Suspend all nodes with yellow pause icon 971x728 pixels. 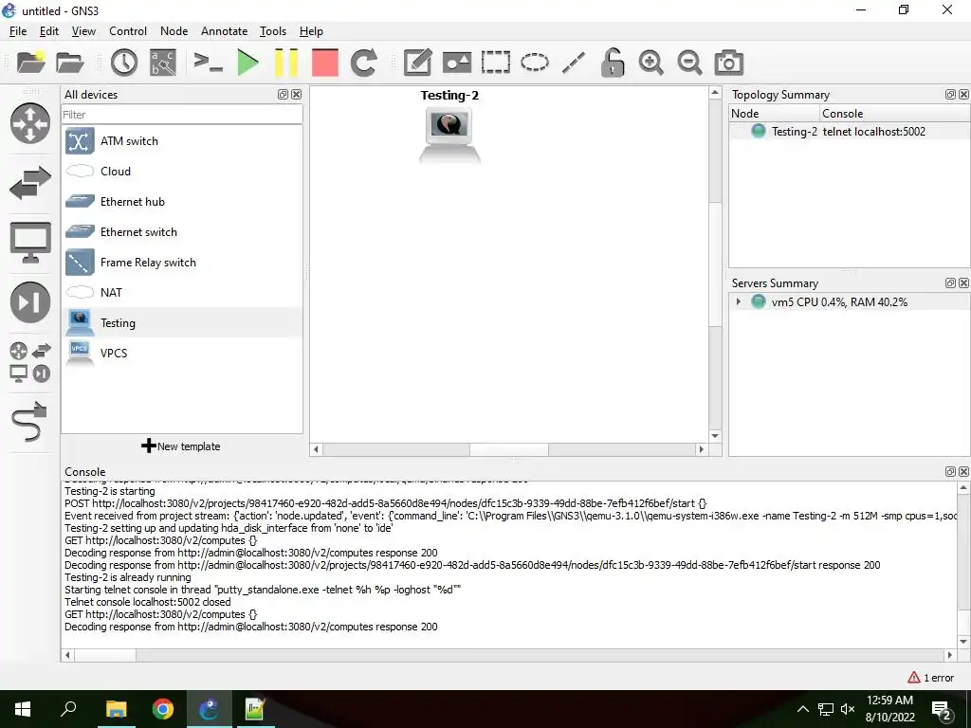tap(286, 63)
